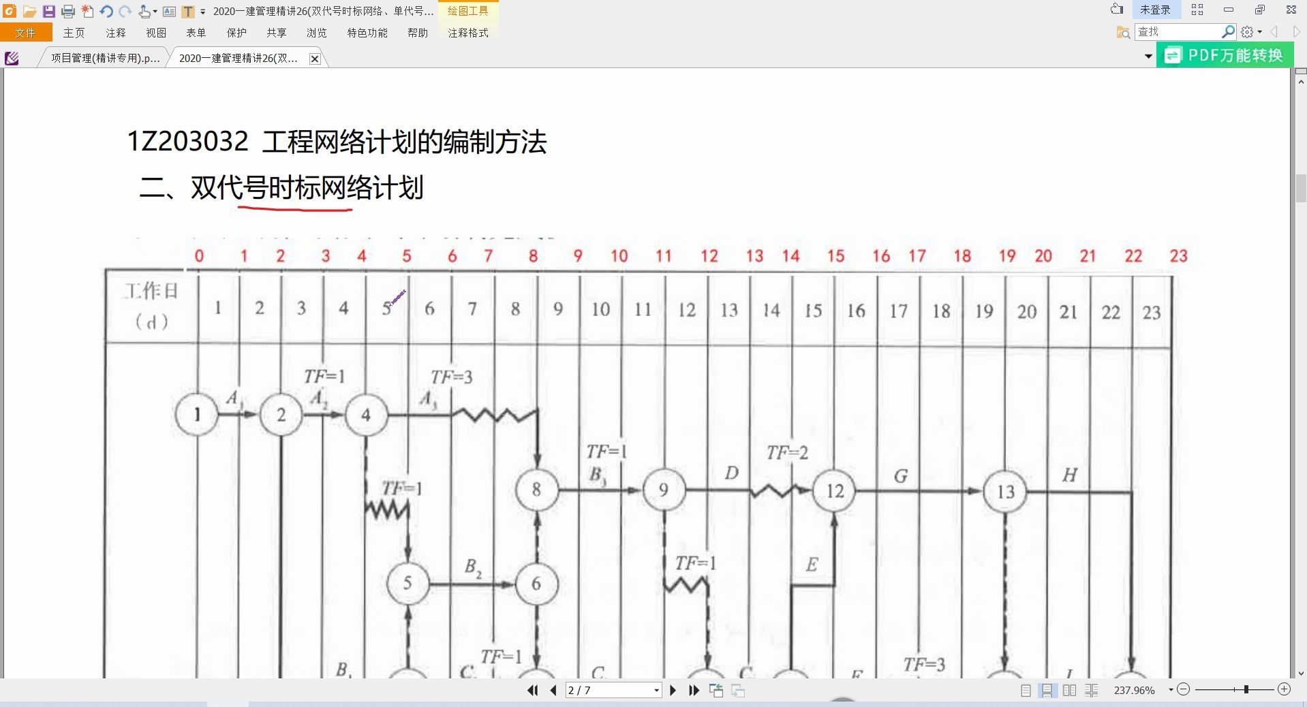1307x707 pixels.
Task: Open the 特色功能 ribbon tab
Action: (367, 33)
